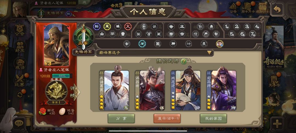Viewport: 296px width, 133px height.
Task: Collapse the panel with top double-chevron button
Action: point(84,2)
